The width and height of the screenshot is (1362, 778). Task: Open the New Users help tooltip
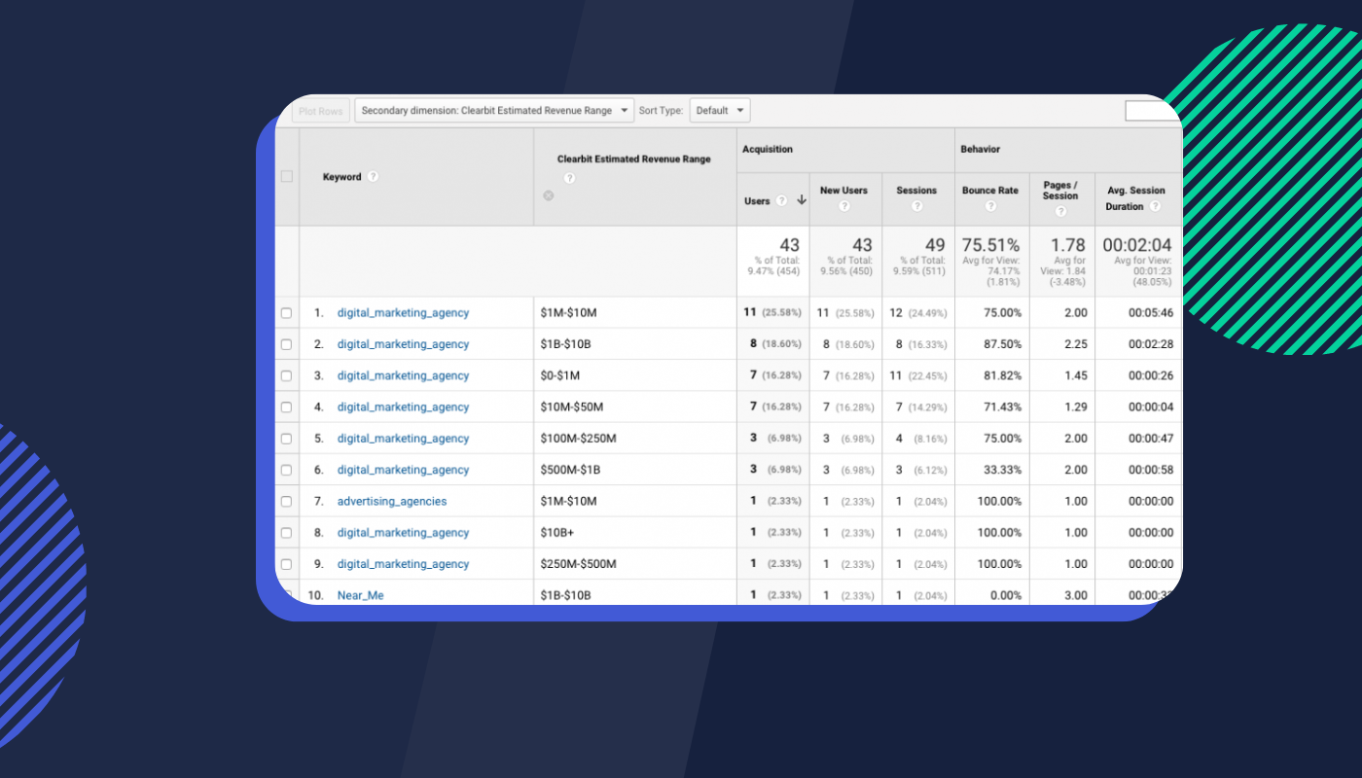pyautogui.click(x=844, y=205)
